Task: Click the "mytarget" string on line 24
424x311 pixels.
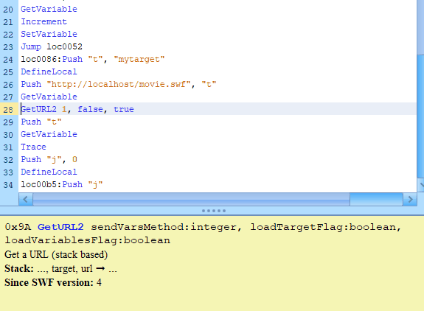Action: pyautogui.click(x=139, y=59)
